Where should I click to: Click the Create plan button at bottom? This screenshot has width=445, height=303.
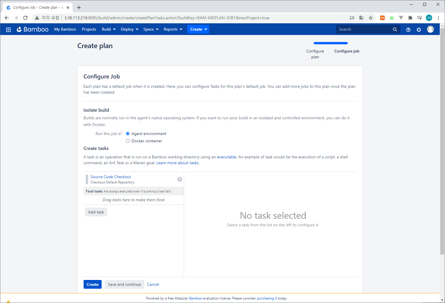coord(93,284)
